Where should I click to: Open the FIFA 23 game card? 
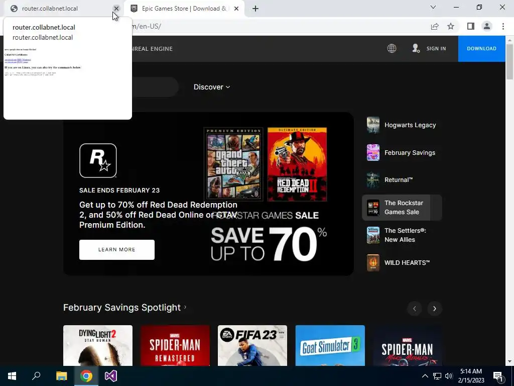pos(252,345)
